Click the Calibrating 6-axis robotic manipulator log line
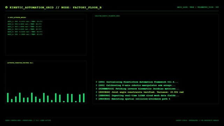This screenshot has height=126, width=224. tap(136, 85)
